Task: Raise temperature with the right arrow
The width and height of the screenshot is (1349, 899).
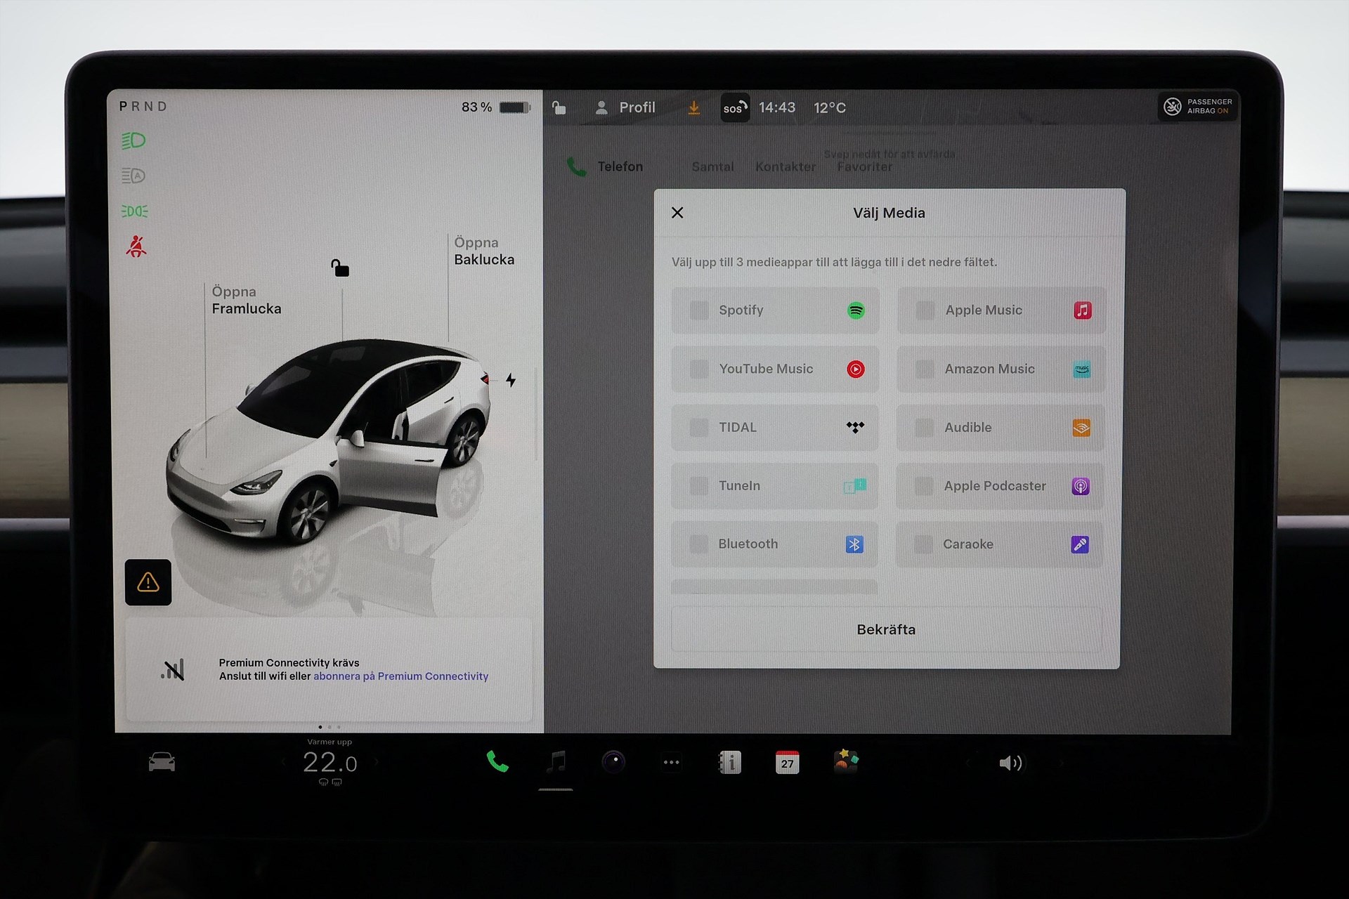Action: pos(377,762)
